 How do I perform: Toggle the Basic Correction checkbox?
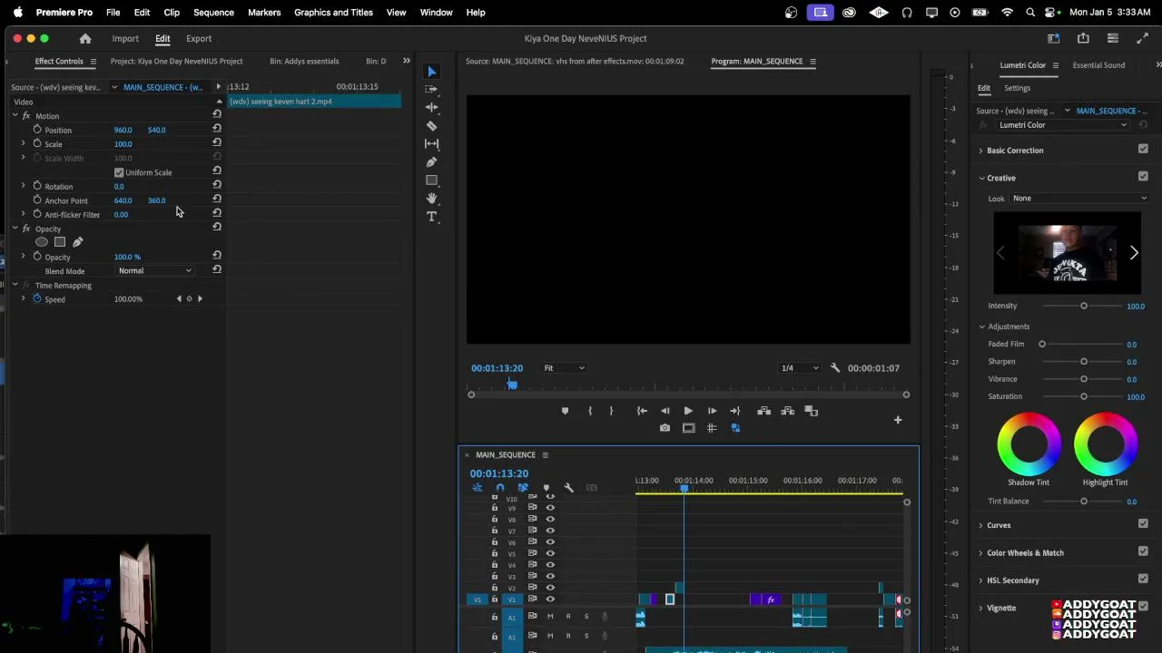(x=1143, y=149)
